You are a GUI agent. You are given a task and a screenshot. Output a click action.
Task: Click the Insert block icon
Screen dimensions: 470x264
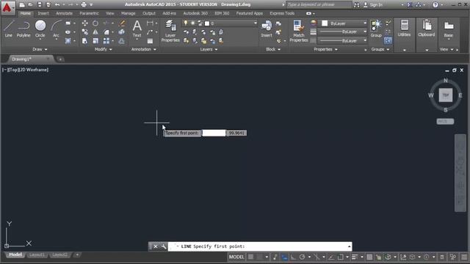pyautogui.click(x=267, y=29)
